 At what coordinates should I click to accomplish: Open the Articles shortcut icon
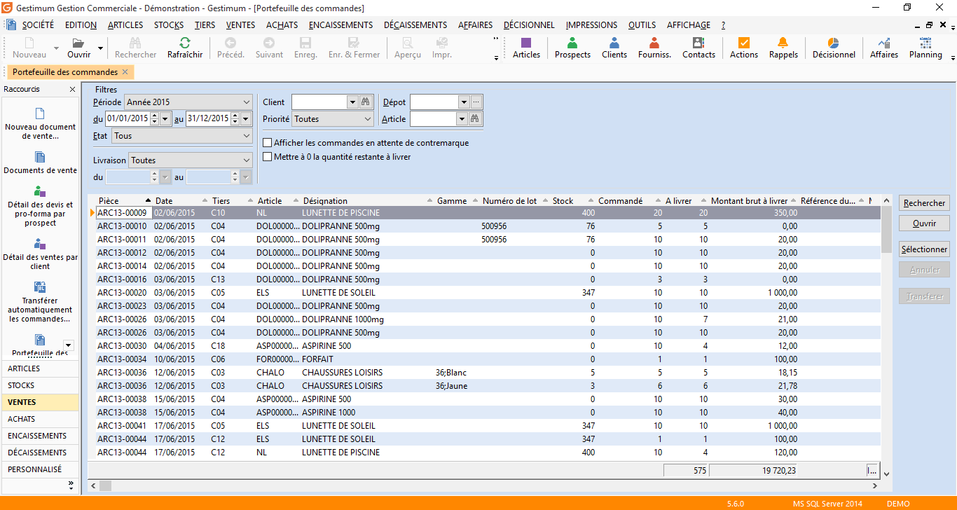tap(526, 43)
